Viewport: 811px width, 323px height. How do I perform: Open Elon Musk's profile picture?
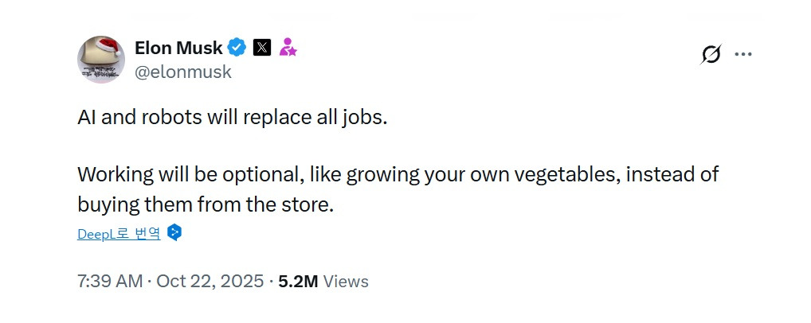pyautogui.click(x=100, y=60)
